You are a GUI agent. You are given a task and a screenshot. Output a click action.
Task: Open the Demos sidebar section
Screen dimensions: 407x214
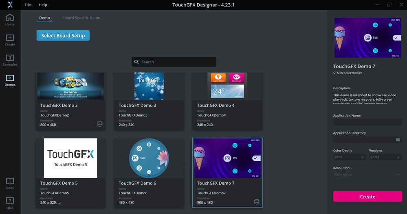(10, 80)
